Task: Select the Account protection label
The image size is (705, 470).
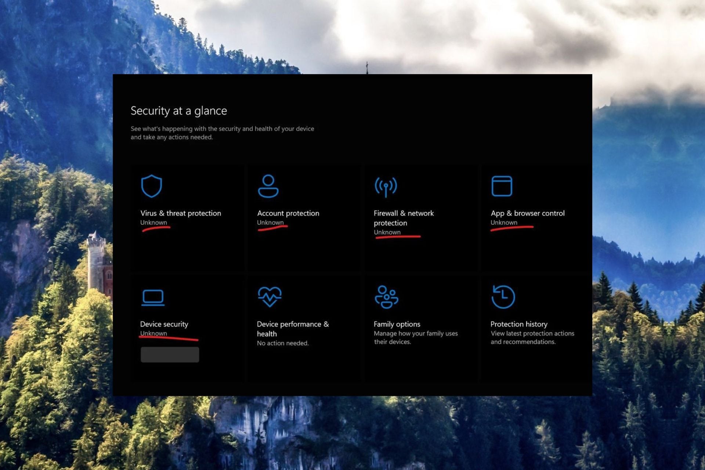Action: tap(288, 213)
